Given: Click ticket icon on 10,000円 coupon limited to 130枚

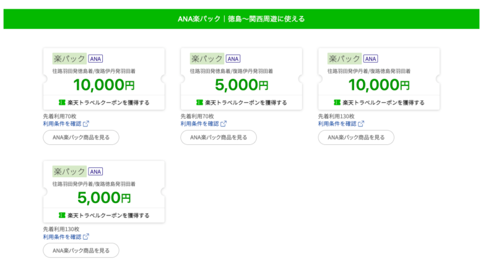Looking at the screenshot, I should 337,102.
